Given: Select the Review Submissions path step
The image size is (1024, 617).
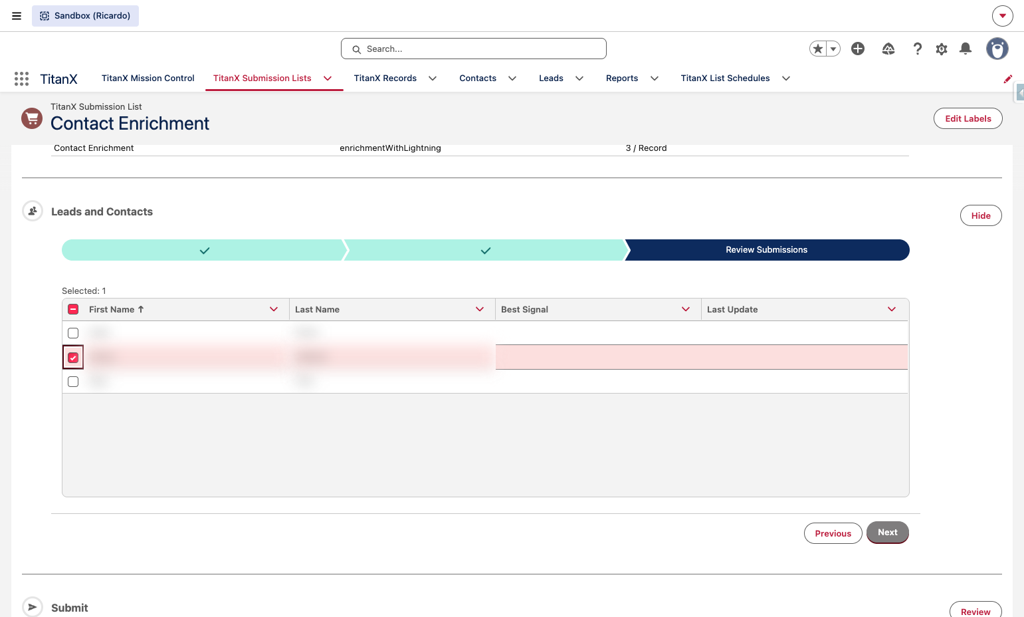Looking at the screenshot, I should 767,250.
